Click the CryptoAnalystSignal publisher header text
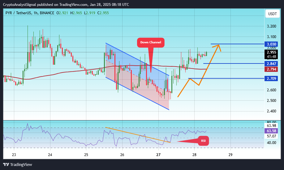The height and width of the screenshot is (170, 284). click(66, 5)
